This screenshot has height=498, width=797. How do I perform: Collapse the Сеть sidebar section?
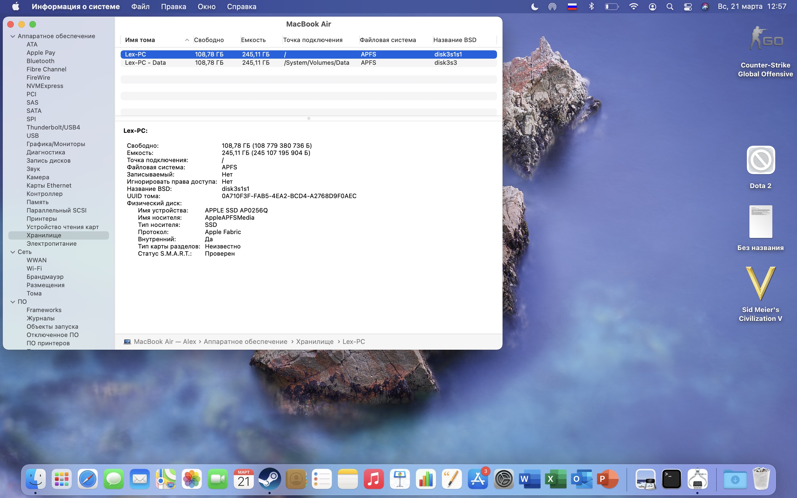tap(13, 252)
